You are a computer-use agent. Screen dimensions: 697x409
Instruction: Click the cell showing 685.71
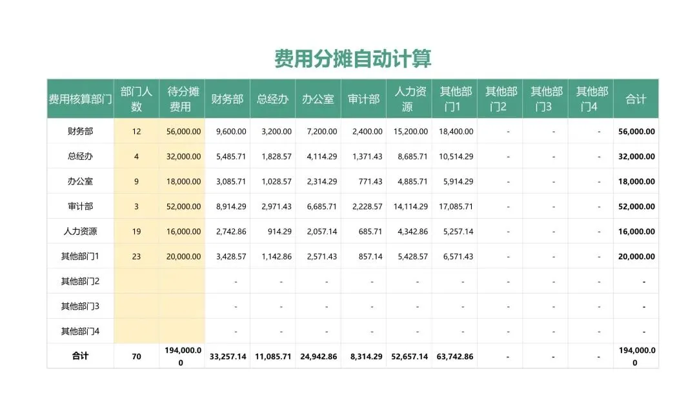click(363, 231)
